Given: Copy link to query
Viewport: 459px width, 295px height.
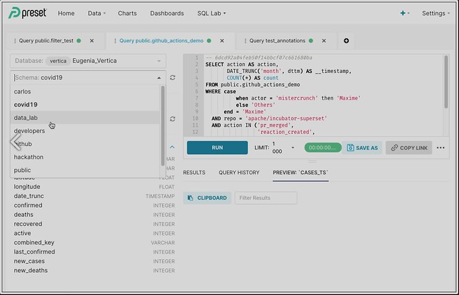Looking at the screenshot, I should (409, 147).
